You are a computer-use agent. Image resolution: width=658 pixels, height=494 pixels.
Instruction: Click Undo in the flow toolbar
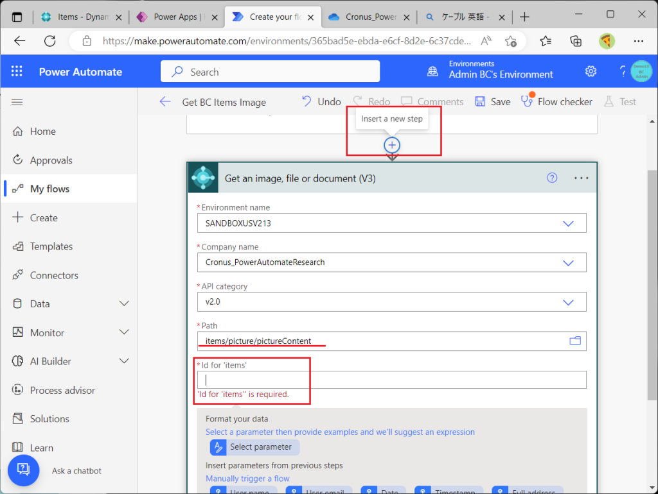pyautogui.click(x=321, y=102)
